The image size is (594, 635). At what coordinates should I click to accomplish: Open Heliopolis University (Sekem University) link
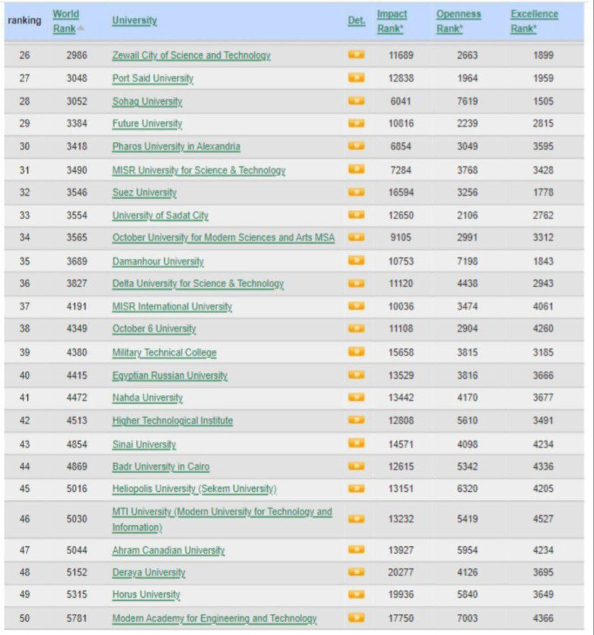(194, 489)
